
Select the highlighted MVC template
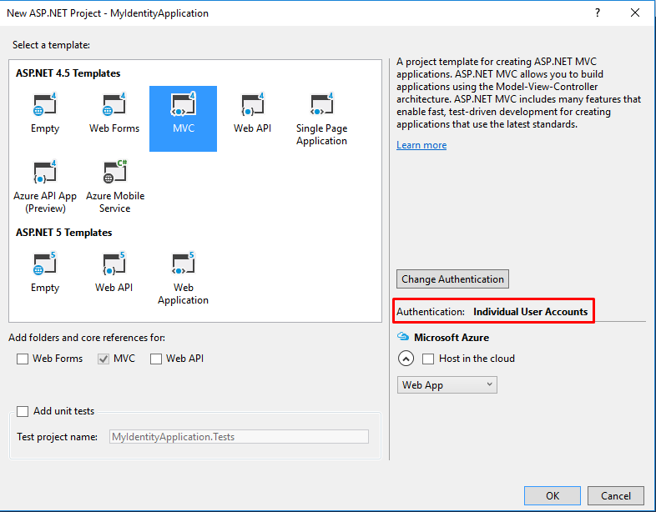[x=184, y=118]
